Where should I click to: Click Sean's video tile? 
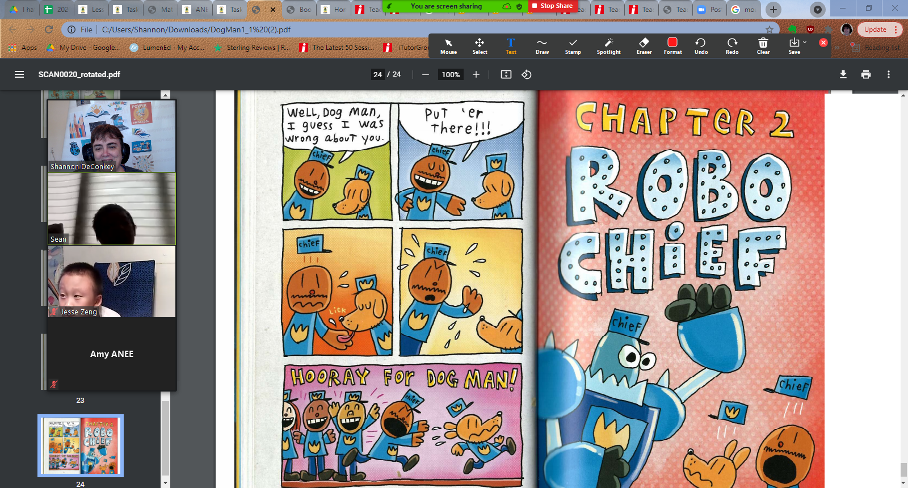point(112,209)
